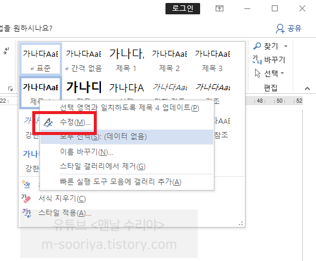Open 바꾸기 replace dialog
This screenshot has height=261, width=316.
pos(269,60)
